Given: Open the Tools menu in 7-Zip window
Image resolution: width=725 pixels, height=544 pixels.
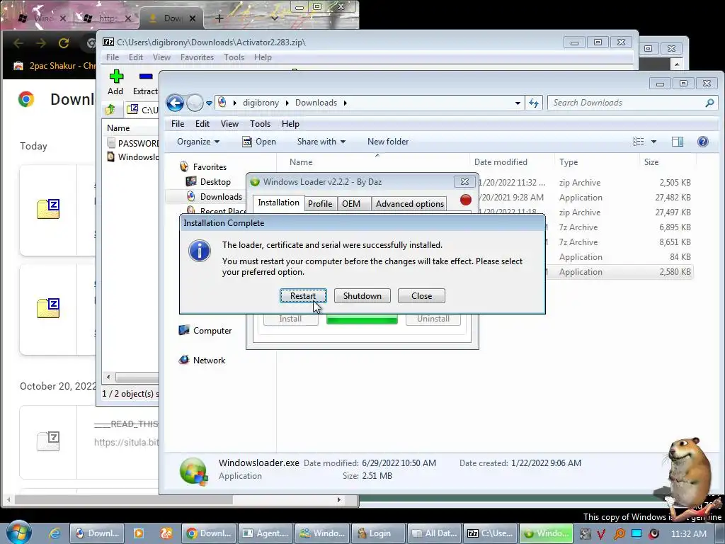Looking at the screenshot, I should click(234, 57).
